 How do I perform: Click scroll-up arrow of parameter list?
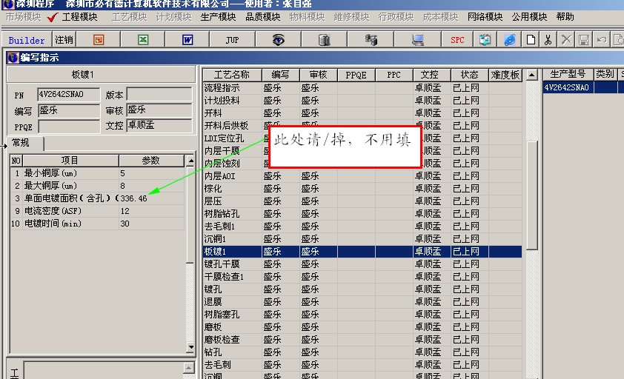click(190, 161)
